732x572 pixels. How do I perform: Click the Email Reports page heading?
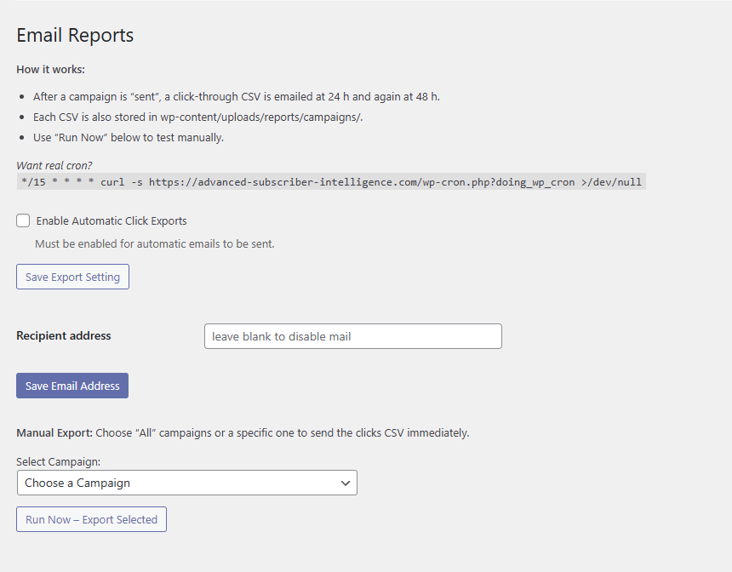(x=75, y=36)
